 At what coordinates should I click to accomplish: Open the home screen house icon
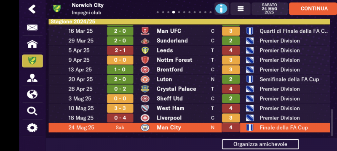click(x=32, y=44)
